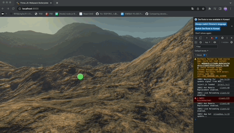The image size is (234, 133).
Task: Go forward to the next page
Action: [8, 9]
